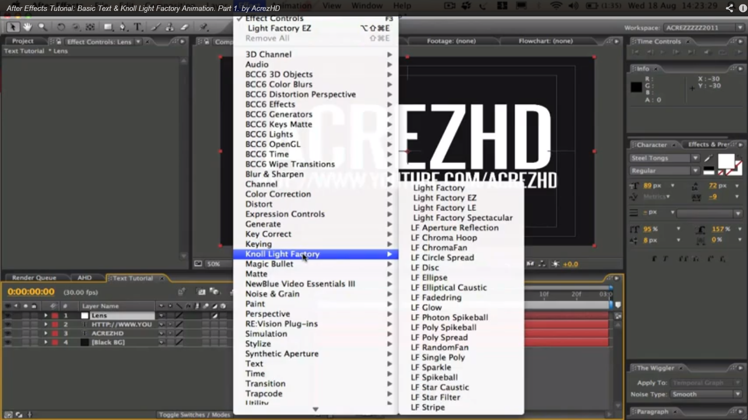The image size is (748, 420).
Task: Select the Rotation tool
Action: pyautogui.click(x=61, y=27)
